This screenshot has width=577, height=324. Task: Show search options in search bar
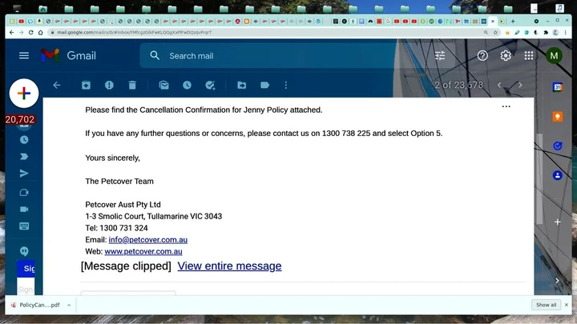(440, 56)
